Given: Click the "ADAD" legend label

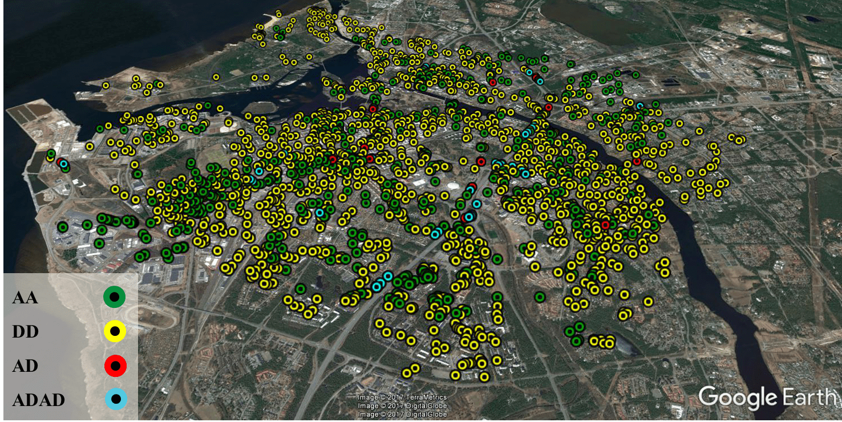Looking at the screenshot, I should tap(38, 400).
